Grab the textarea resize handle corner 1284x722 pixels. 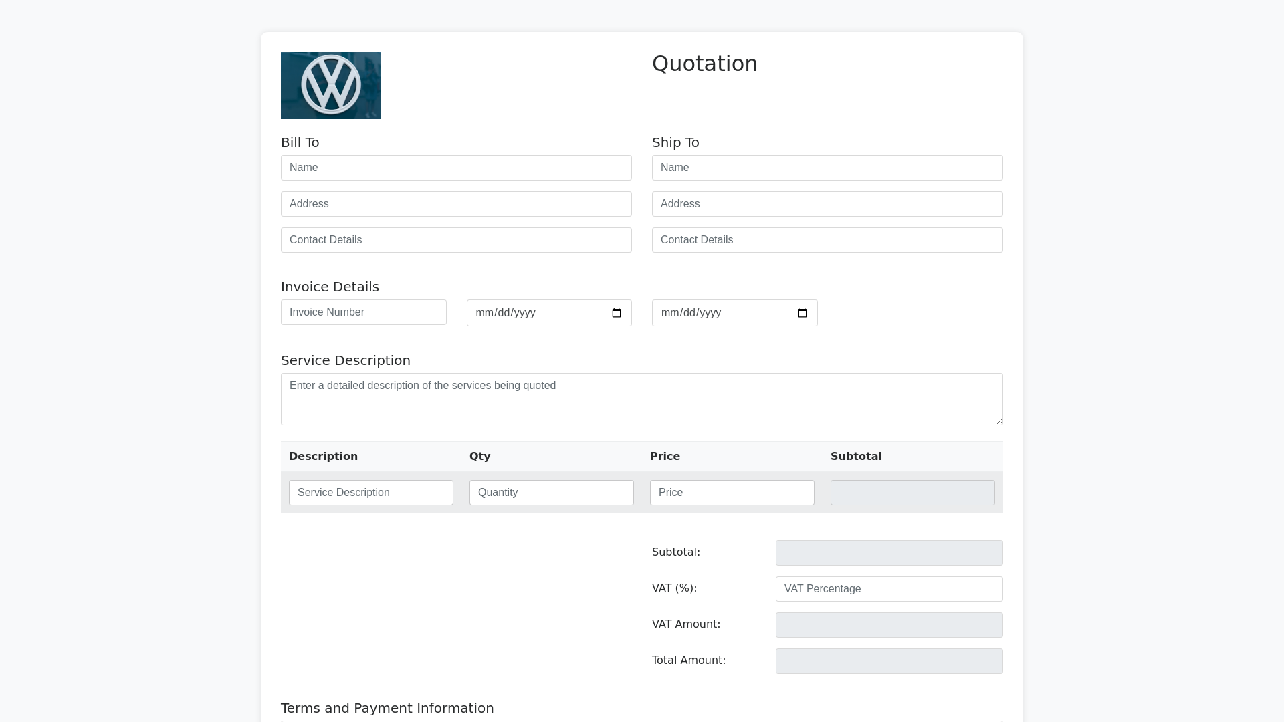999,421
